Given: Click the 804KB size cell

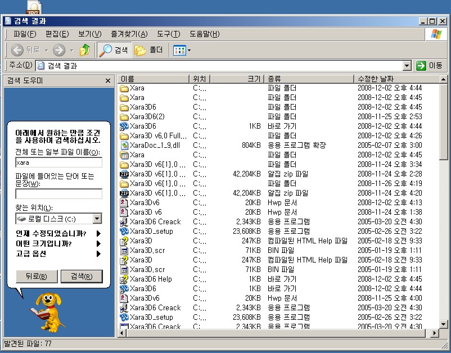Looking at the screenshot, I should pyautogui.click(x=251, y=146).
